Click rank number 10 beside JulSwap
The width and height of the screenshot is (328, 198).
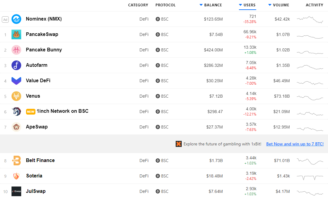[5, 192]
